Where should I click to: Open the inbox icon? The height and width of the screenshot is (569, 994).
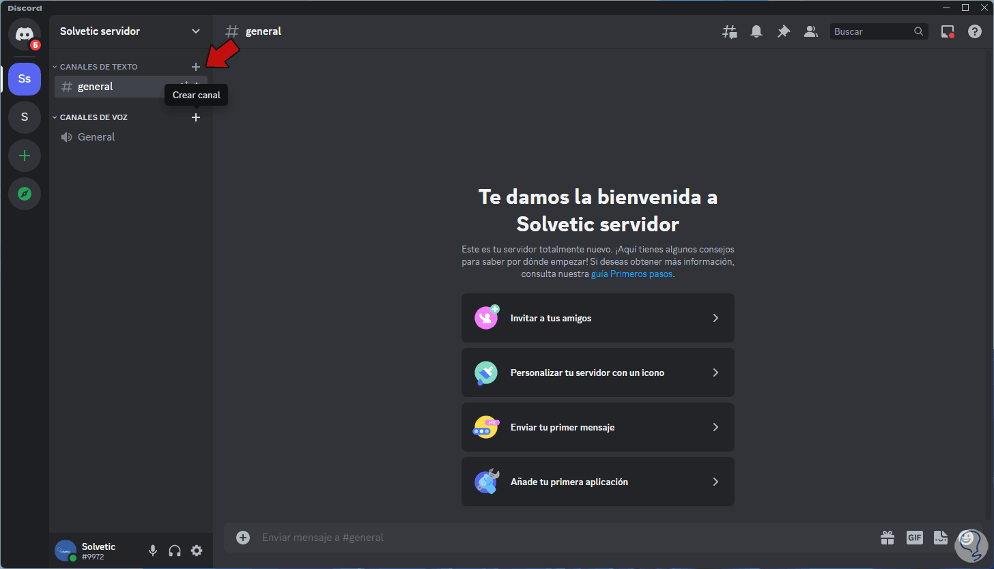coord(948,31)
